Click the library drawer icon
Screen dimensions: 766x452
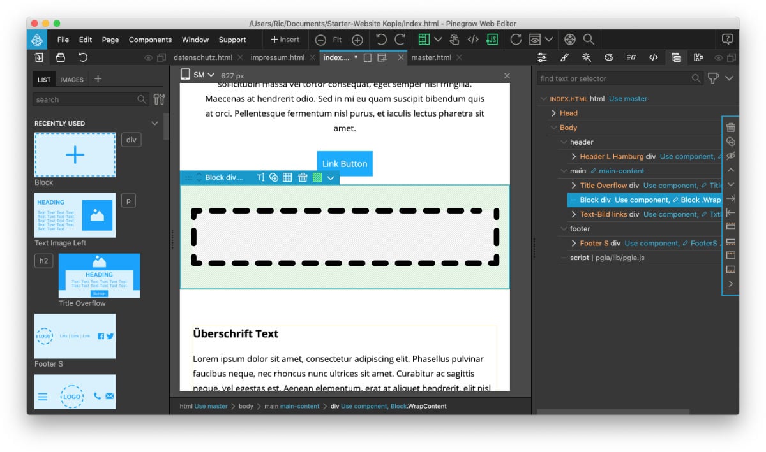coord(61,57)
